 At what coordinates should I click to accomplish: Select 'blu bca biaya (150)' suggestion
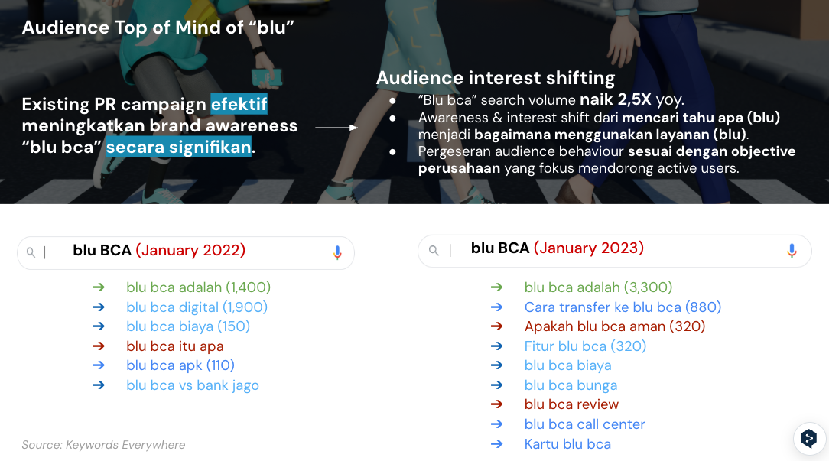point(188,326)
